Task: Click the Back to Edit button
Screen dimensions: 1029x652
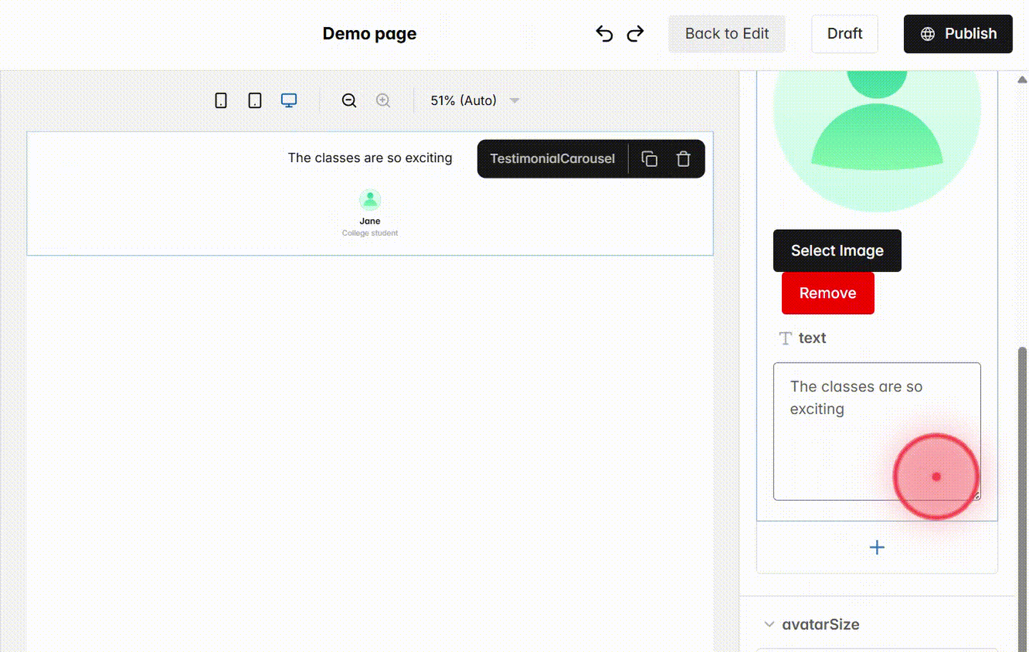Action: pyautogui.click(x=727, y=33)
